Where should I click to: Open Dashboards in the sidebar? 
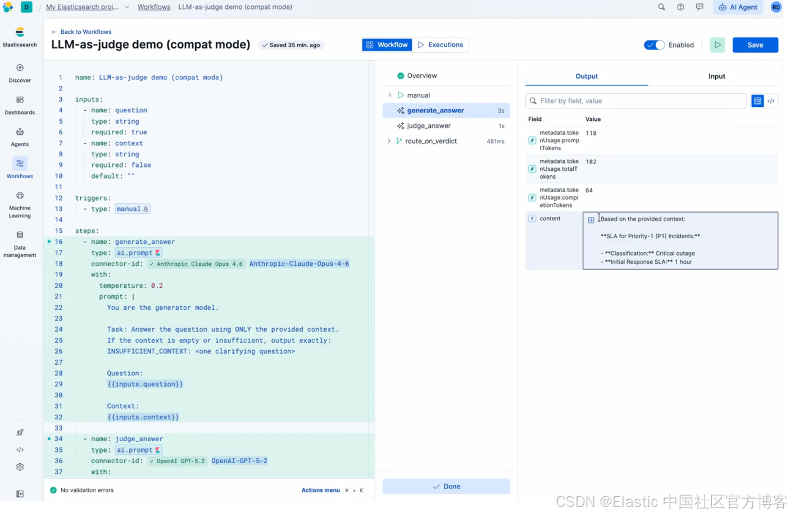coord(20,105)
